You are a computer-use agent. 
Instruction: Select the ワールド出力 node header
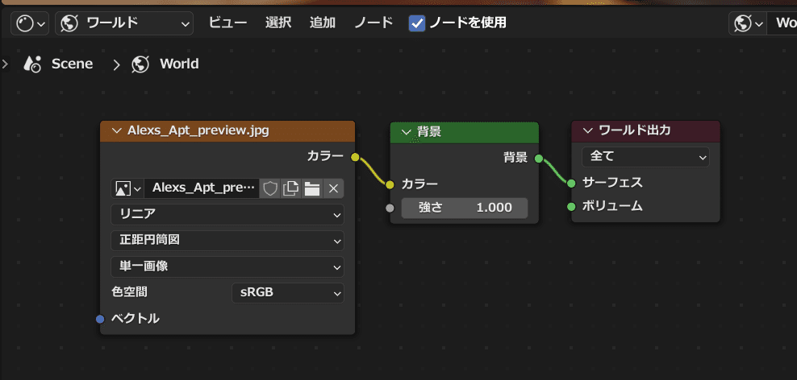645,131
